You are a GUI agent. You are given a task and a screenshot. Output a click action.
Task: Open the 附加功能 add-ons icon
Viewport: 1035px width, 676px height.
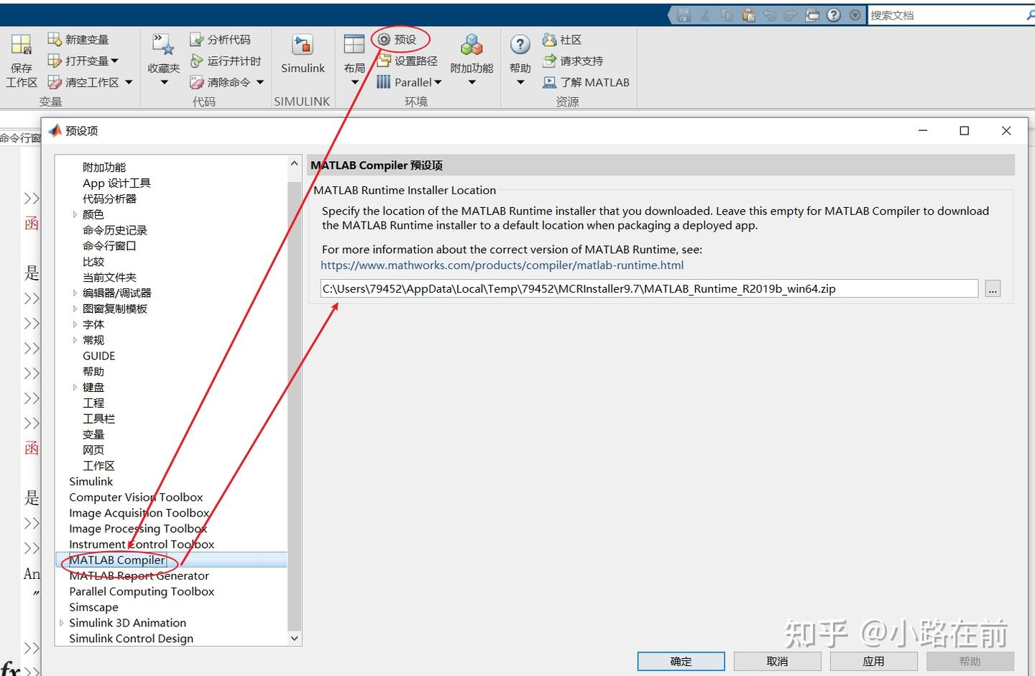click(471, 45)
